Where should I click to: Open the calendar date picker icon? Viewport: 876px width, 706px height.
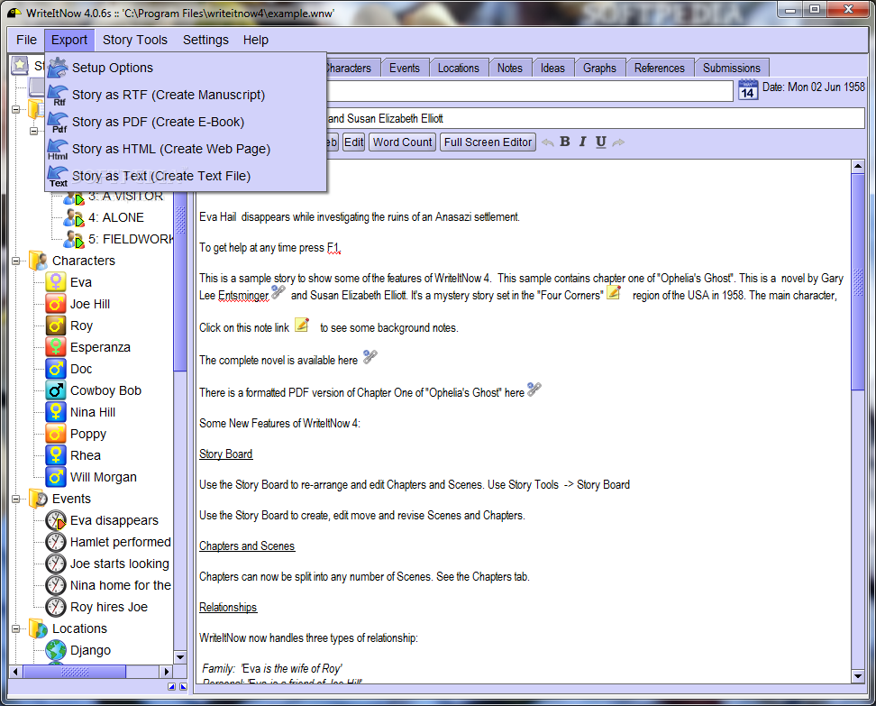[748, 90]
